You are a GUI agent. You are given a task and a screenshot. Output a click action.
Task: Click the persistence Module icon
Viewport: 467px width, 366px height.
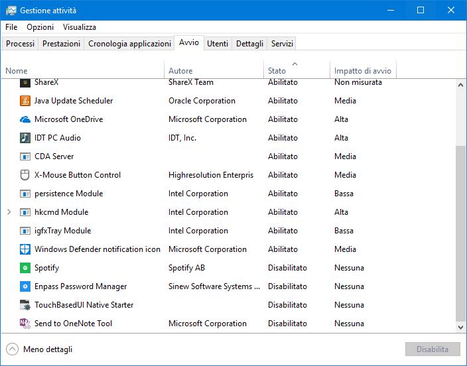coord(25,194)
